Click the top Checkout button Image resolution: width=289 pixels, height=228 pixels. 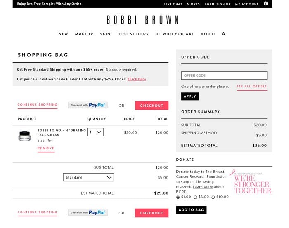[152, 106]
